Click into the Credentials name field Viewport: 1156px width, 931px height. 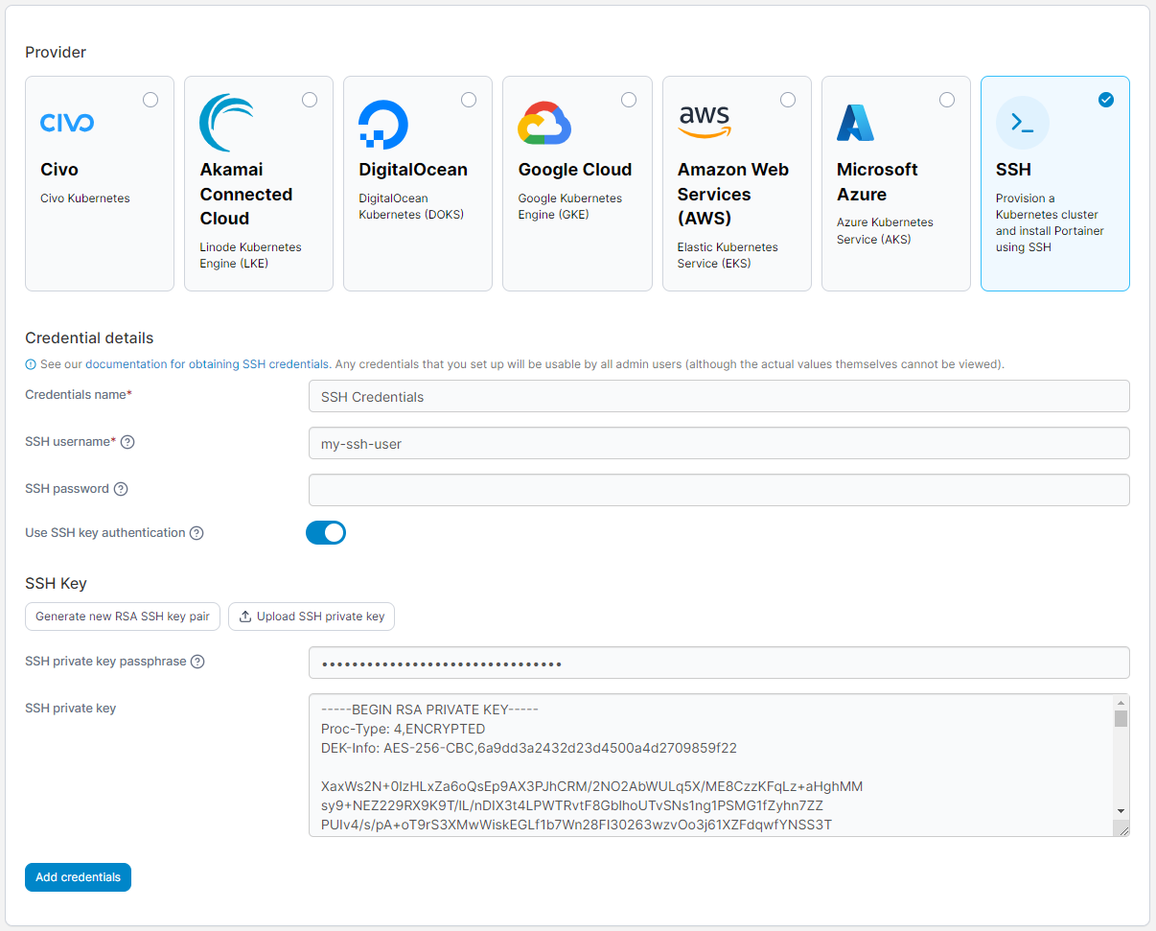[718, 396]
